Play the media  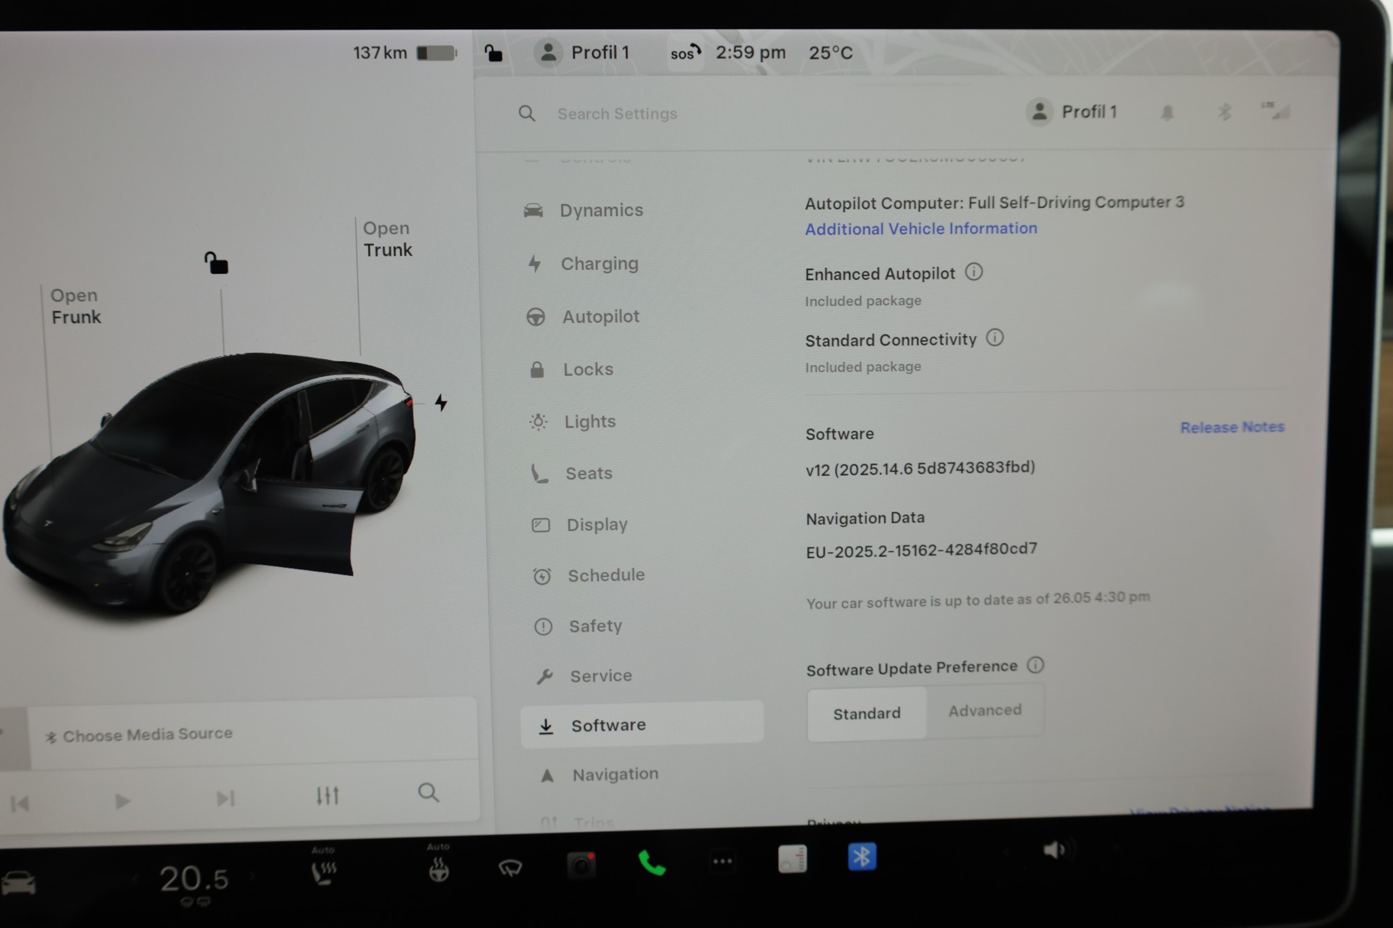tap(122, 801)
